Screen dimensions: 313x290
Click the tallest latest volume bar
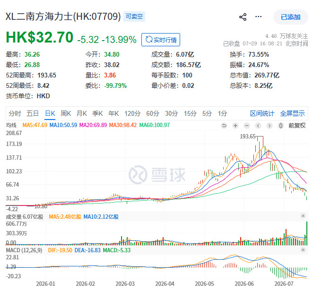306,233
